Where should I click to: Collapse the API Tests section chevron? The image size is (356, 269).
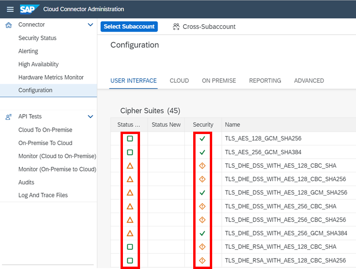90,117
